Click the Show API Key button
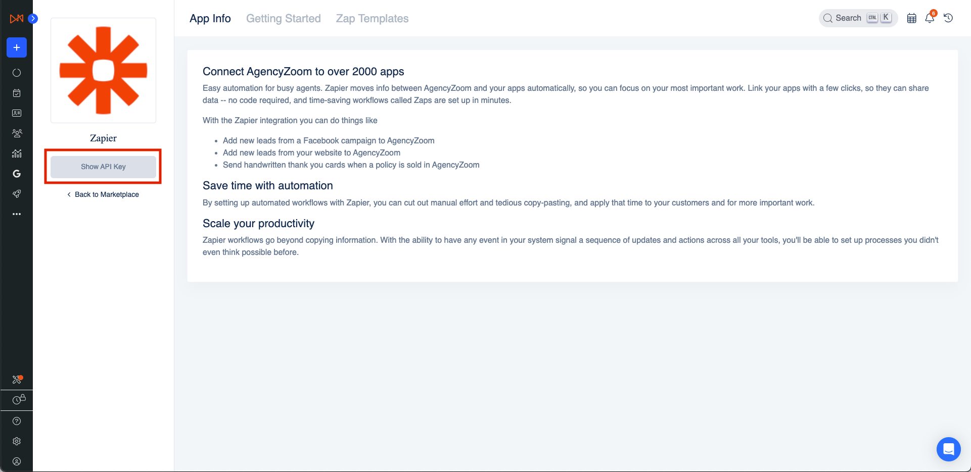Viewport: 971px width, 472px height. (103, 167)
